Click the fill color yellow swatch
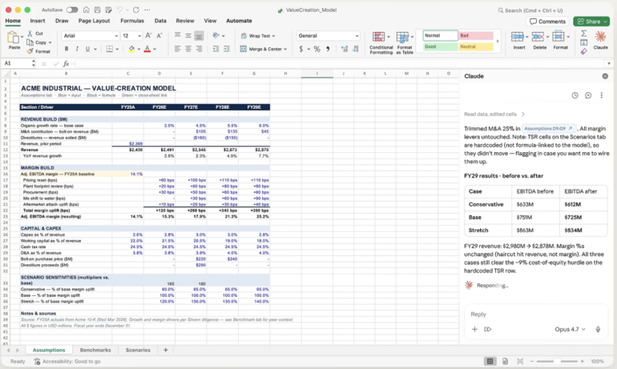Viewport: 617px width, 369px height. click(131, 49)
